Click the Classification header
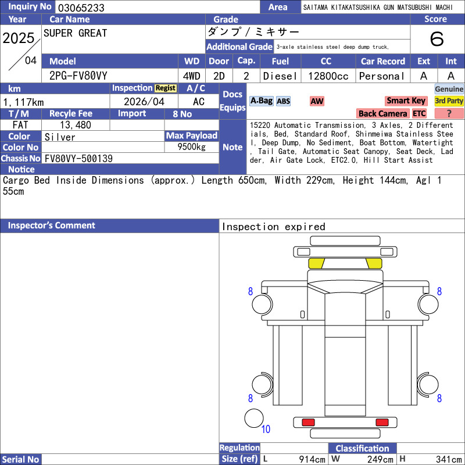465x465 pixels. [x=362, y=448]
